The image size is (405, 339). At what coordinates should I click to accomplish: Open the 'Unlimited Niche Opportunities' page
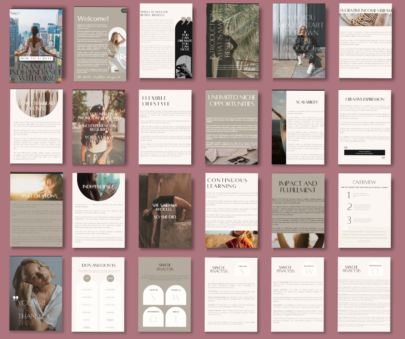231,126
